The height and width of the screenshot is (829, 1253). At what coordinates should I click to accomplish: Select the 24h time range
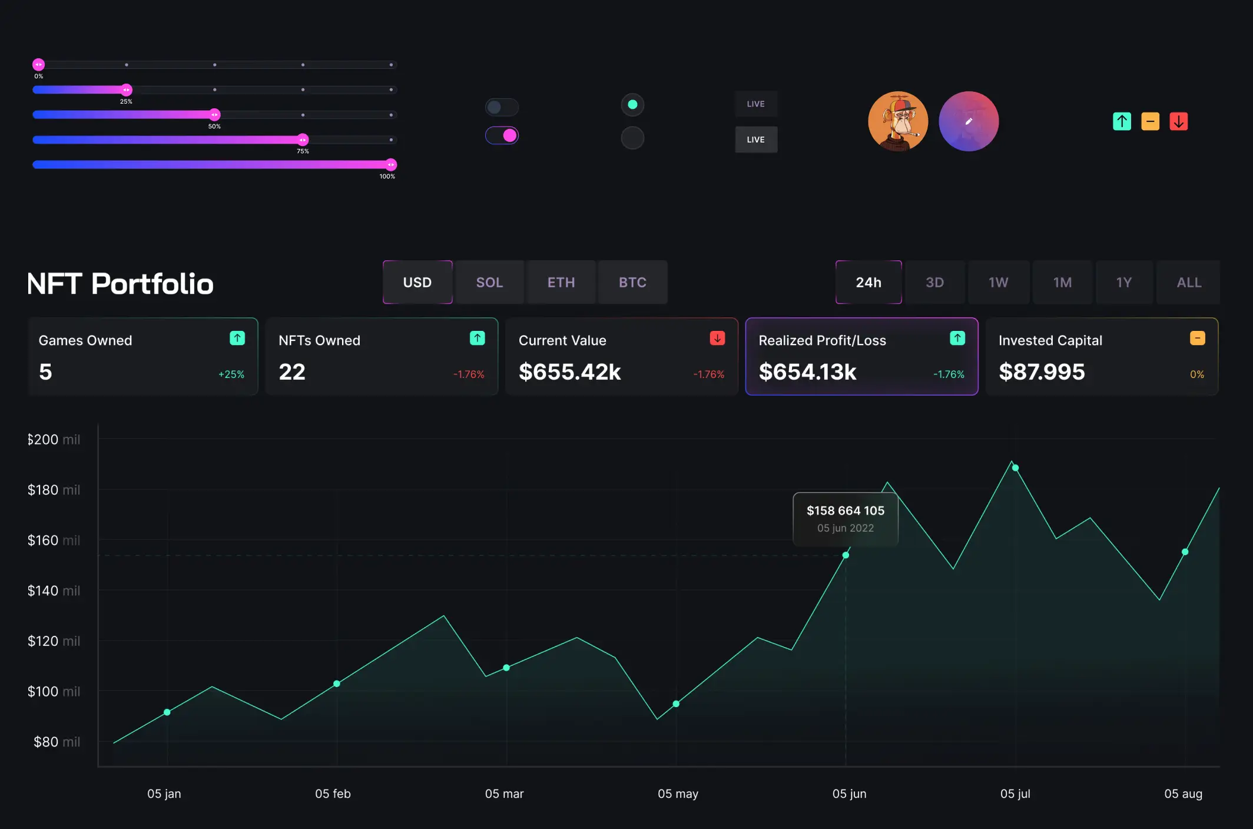[x=869, y=282]
